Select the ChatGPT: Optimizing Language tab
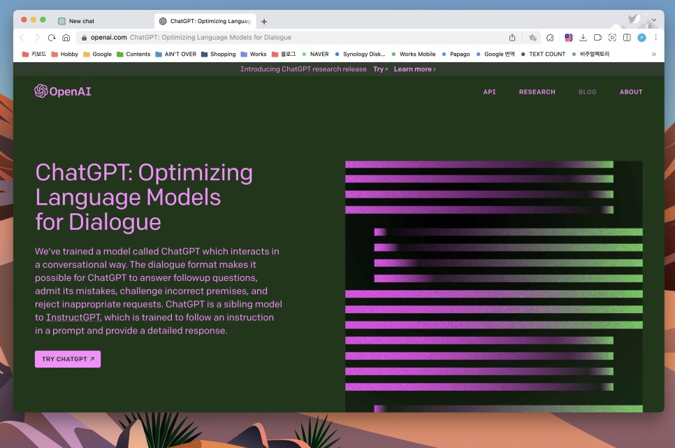 click(205, 21)
